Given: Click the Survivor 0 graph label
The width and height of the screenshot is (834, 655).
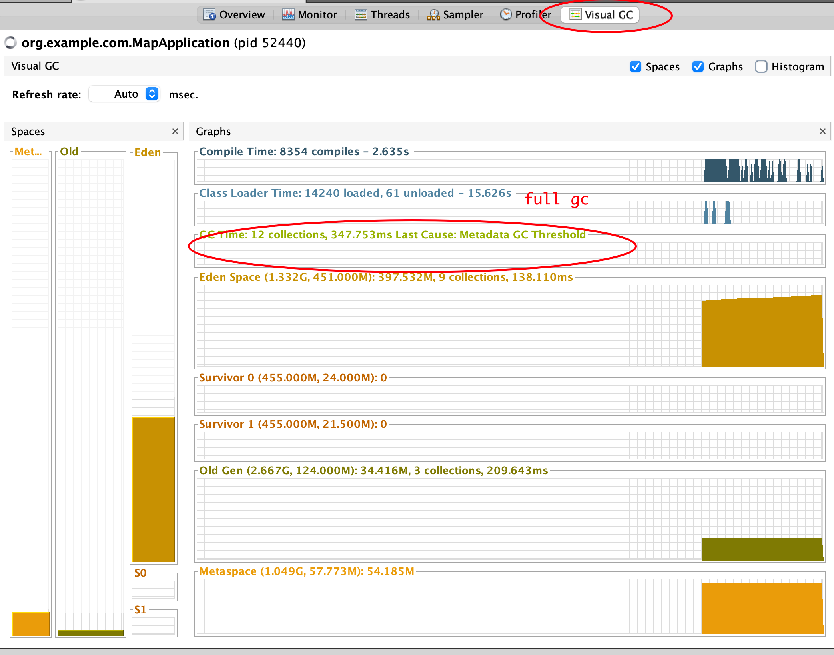Looking at the screenshot, I should (293, 378).
